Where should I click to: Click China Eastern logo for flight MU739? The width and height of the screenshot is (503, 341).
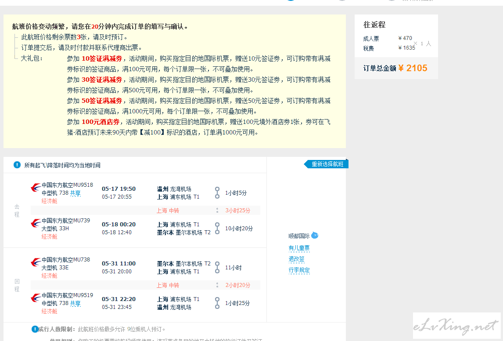36,223
